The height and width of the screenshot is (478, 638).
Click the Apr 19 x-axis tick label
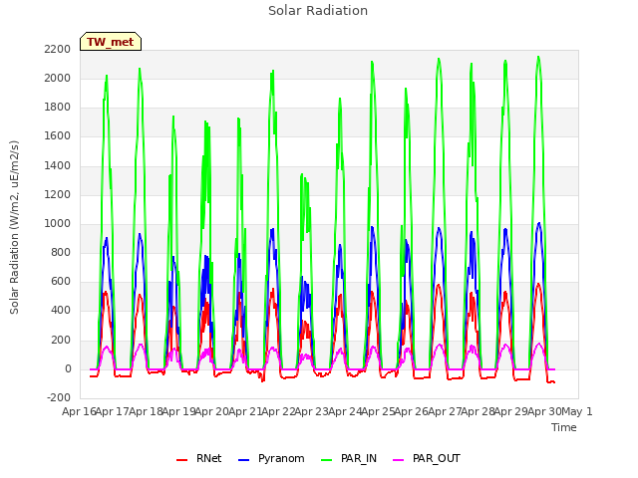pyautogui.click(x=178, y=411)
